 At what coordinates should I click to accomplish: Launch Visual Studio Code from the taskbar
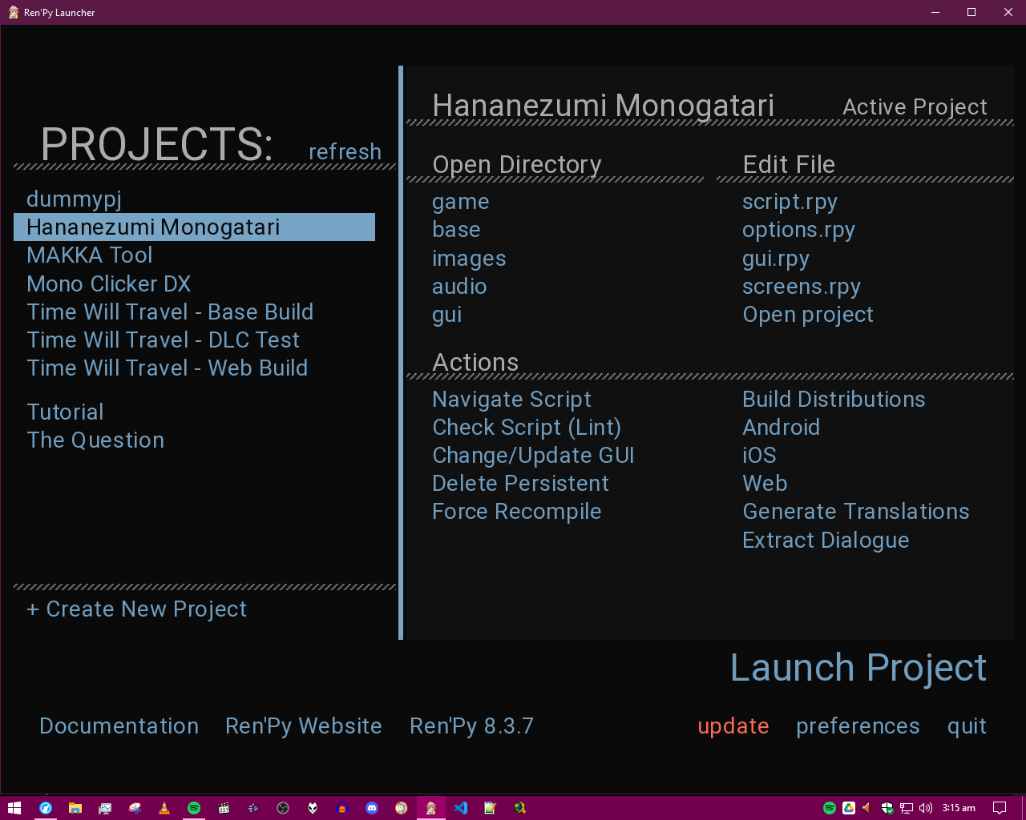tap(461, 808)
